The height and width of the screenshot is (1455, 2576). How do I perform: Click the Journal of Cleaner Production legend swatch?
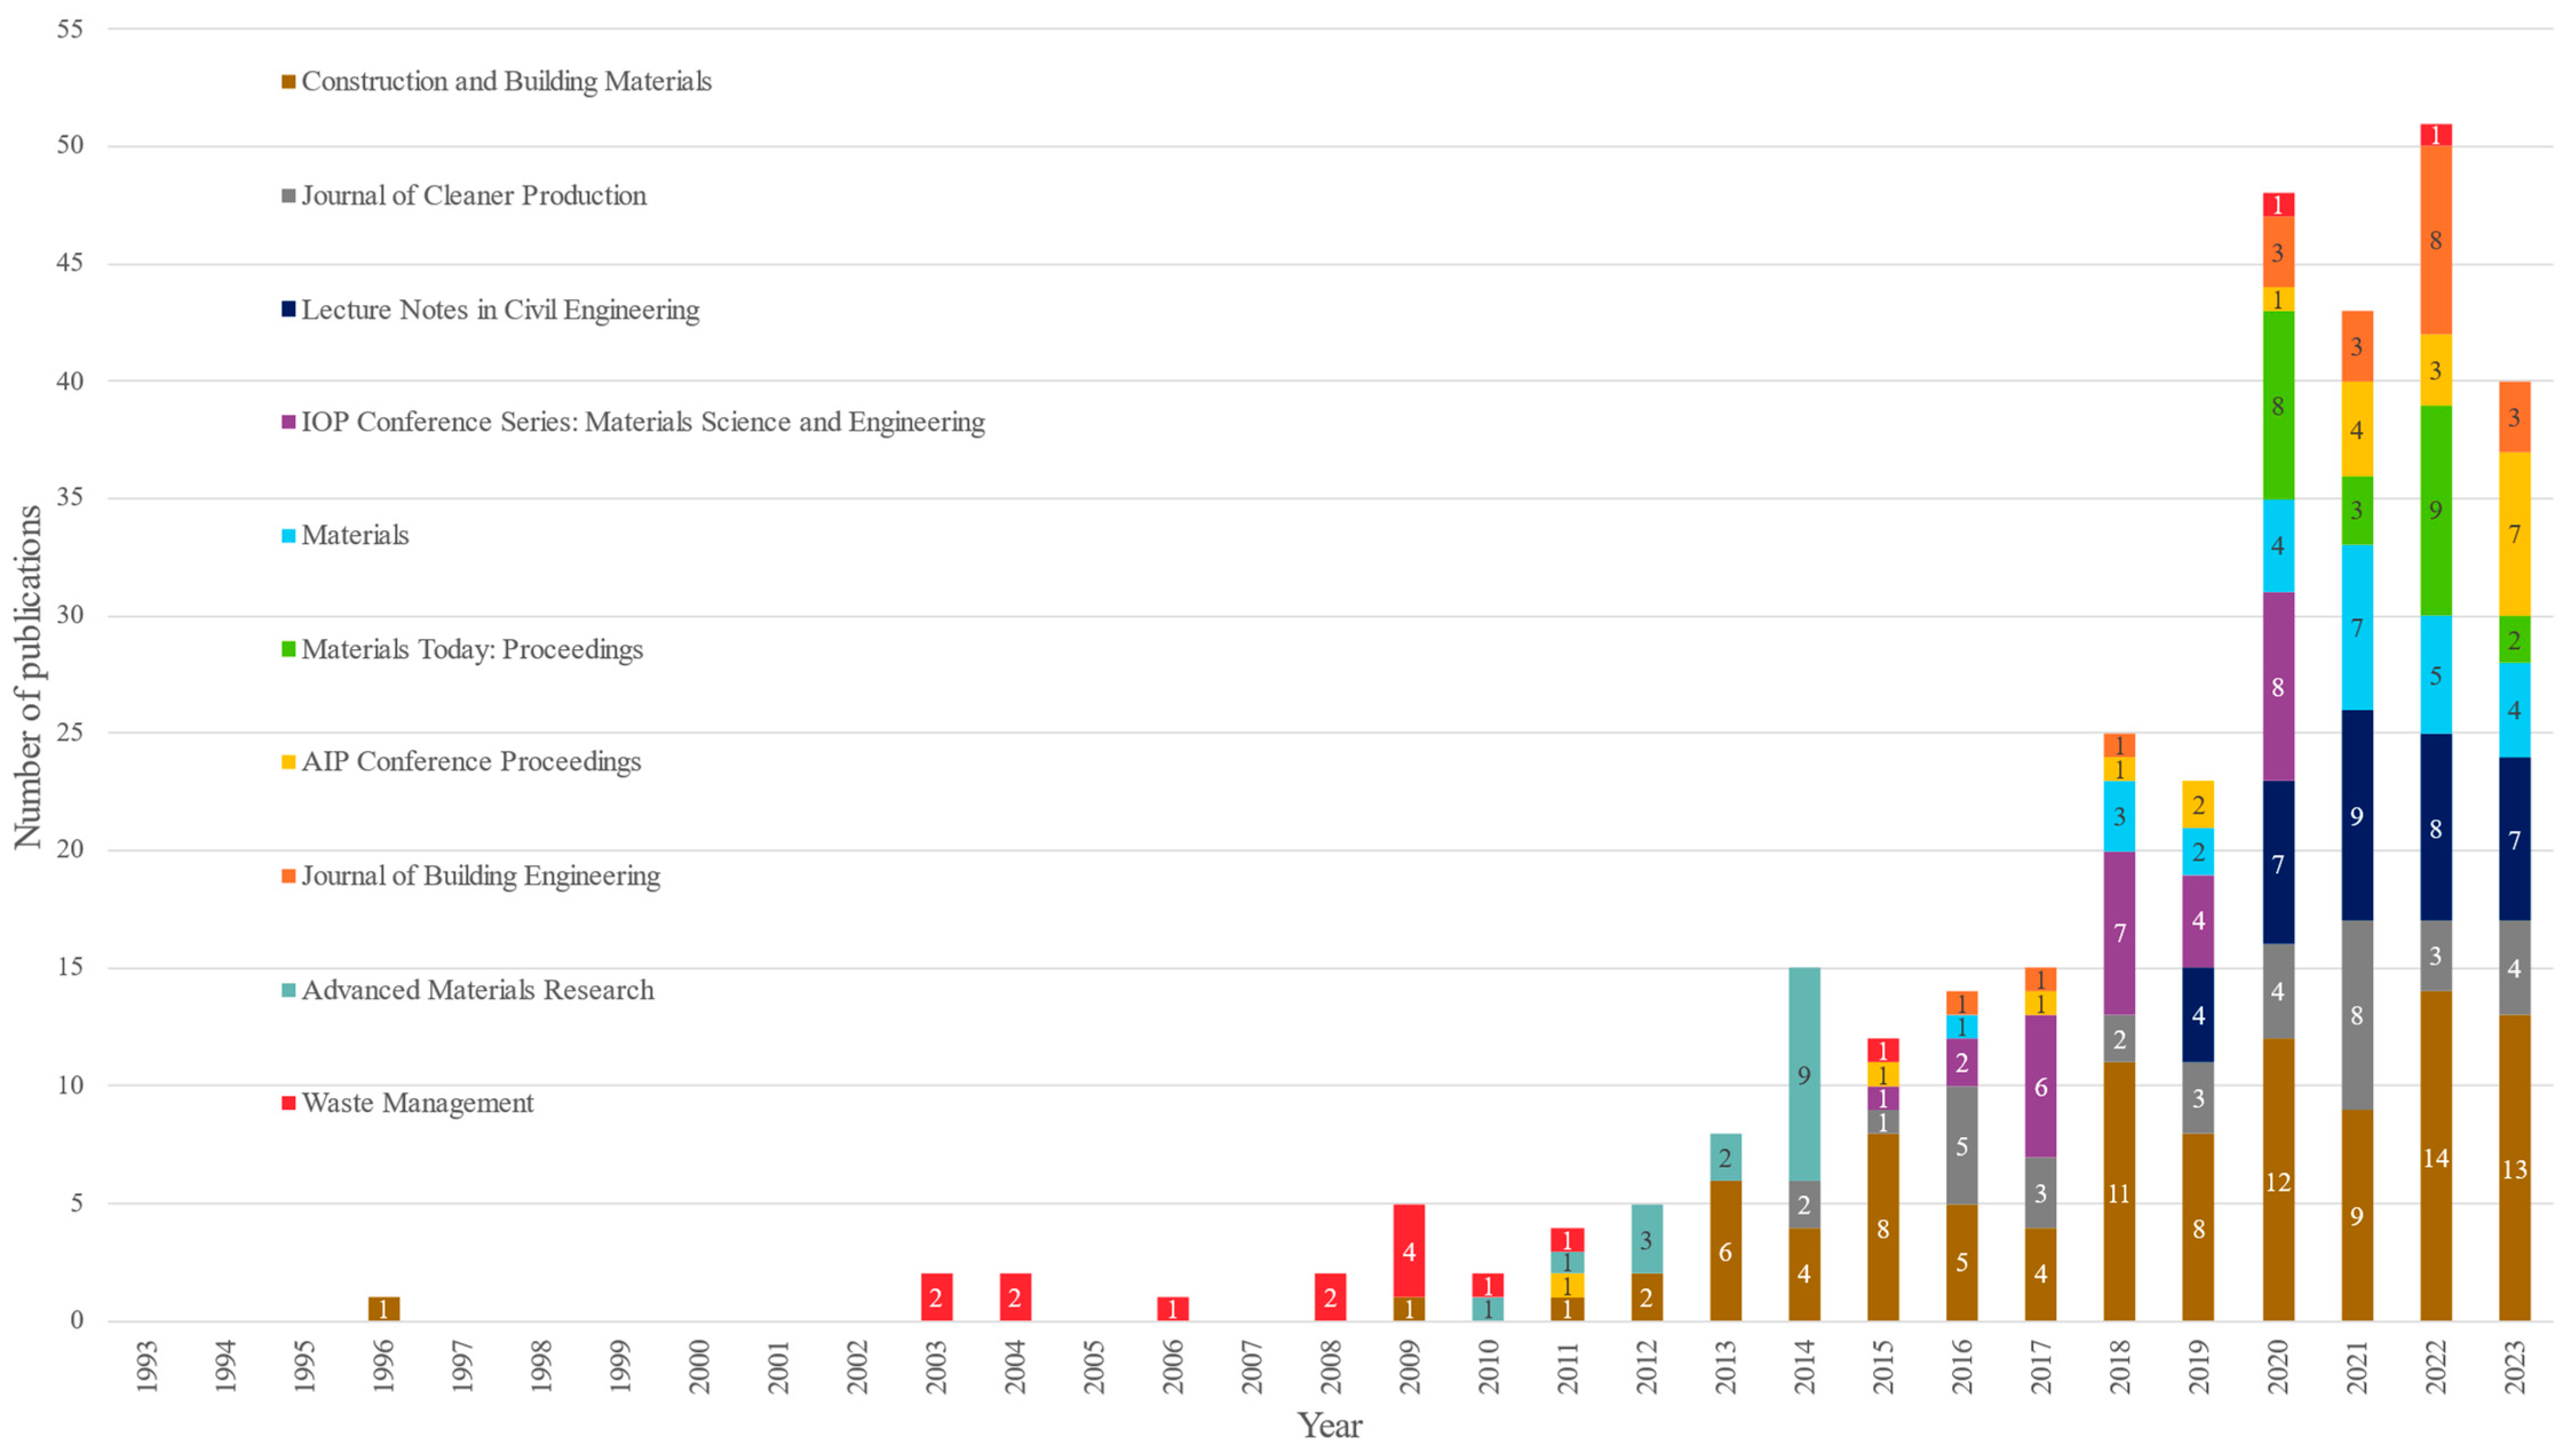[288, 196]
